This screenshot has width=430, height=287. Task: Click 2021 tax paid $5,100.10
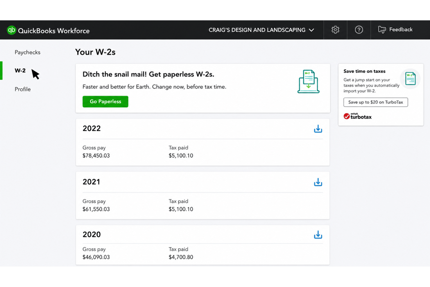(181, 209)
